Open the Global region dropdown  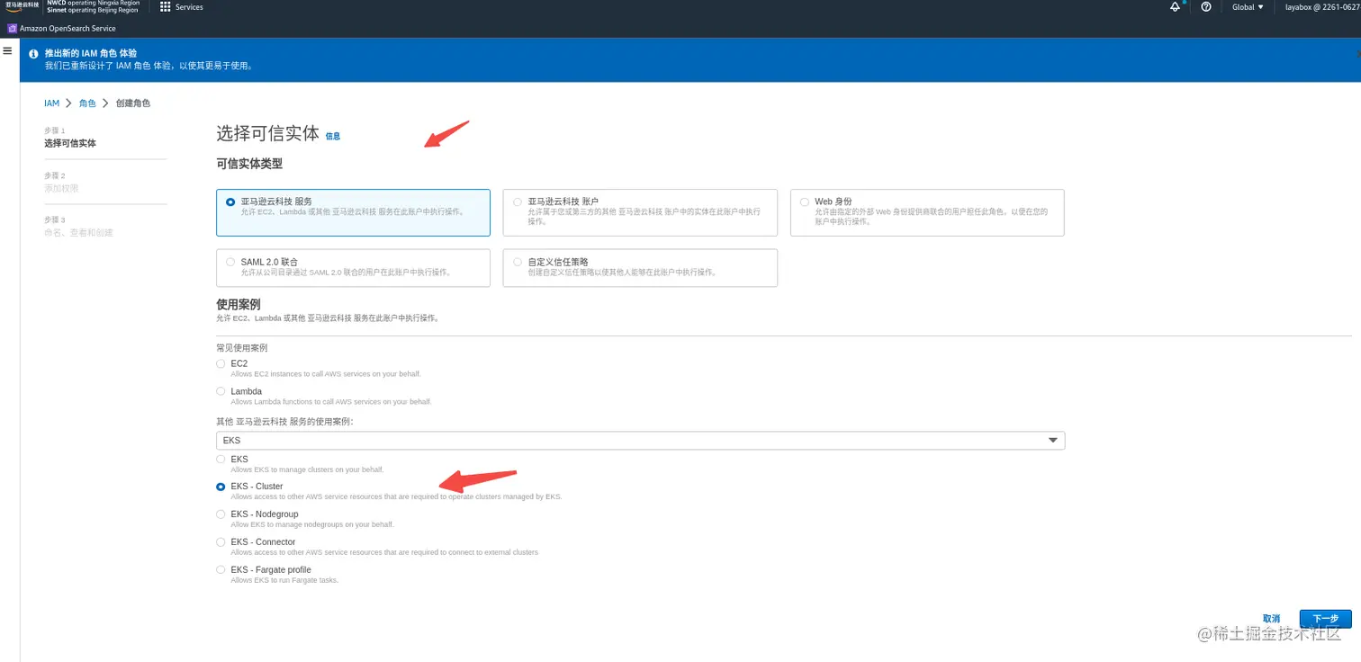point(1248,7)
